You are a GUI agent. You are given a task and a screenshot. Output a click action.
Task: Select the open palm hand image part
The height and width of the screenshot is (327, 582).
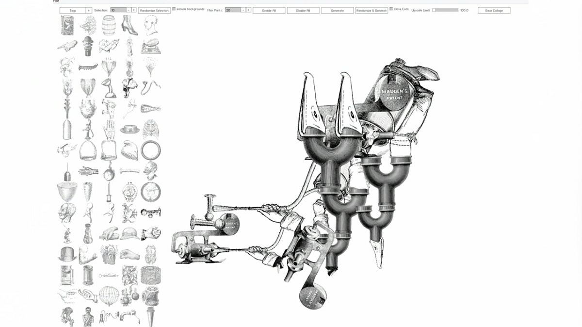(109, 130)
